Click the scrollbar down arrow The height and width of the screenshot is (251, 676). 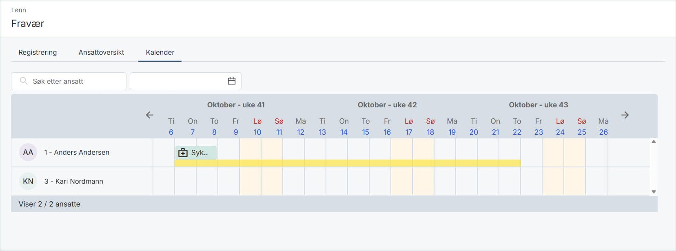[x=654, y=192]
